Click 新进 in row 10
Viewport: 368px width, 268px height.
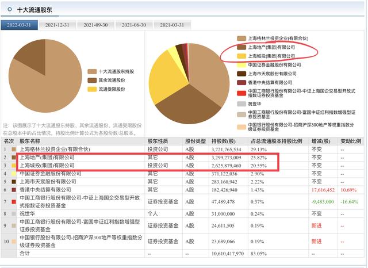click(x=316, y=242)
